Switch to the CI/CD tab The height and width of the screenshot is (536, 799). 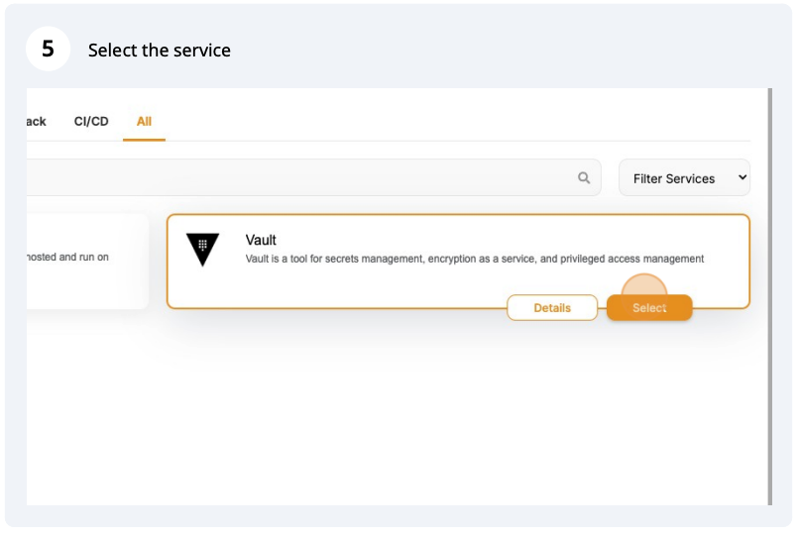coord(91,122)
